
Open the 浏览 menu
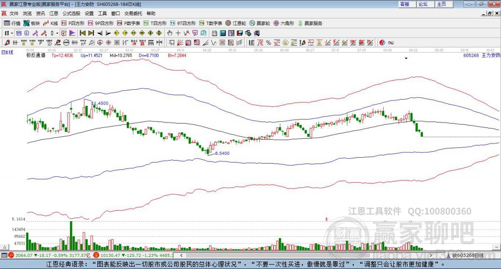point(27,13)
